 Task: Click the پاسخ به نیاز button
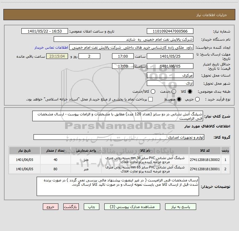click(x=181, y=207)
